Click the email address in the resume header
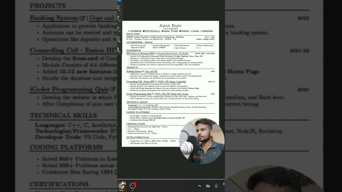Viewport: 342px width, 192px height. pos(153,31)
